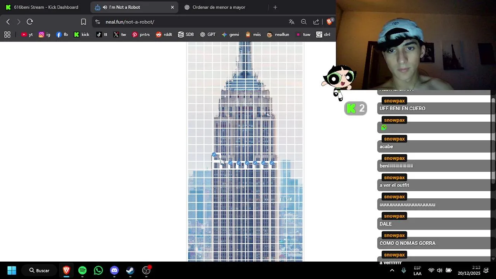Open OBS Studio from the taskbar
The height and width of the screenshot is (279, 496).
(146, 270)
